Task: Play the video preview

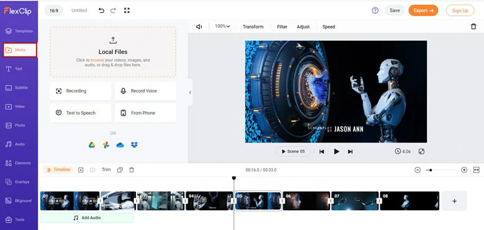Action: [x=336, y=151]
